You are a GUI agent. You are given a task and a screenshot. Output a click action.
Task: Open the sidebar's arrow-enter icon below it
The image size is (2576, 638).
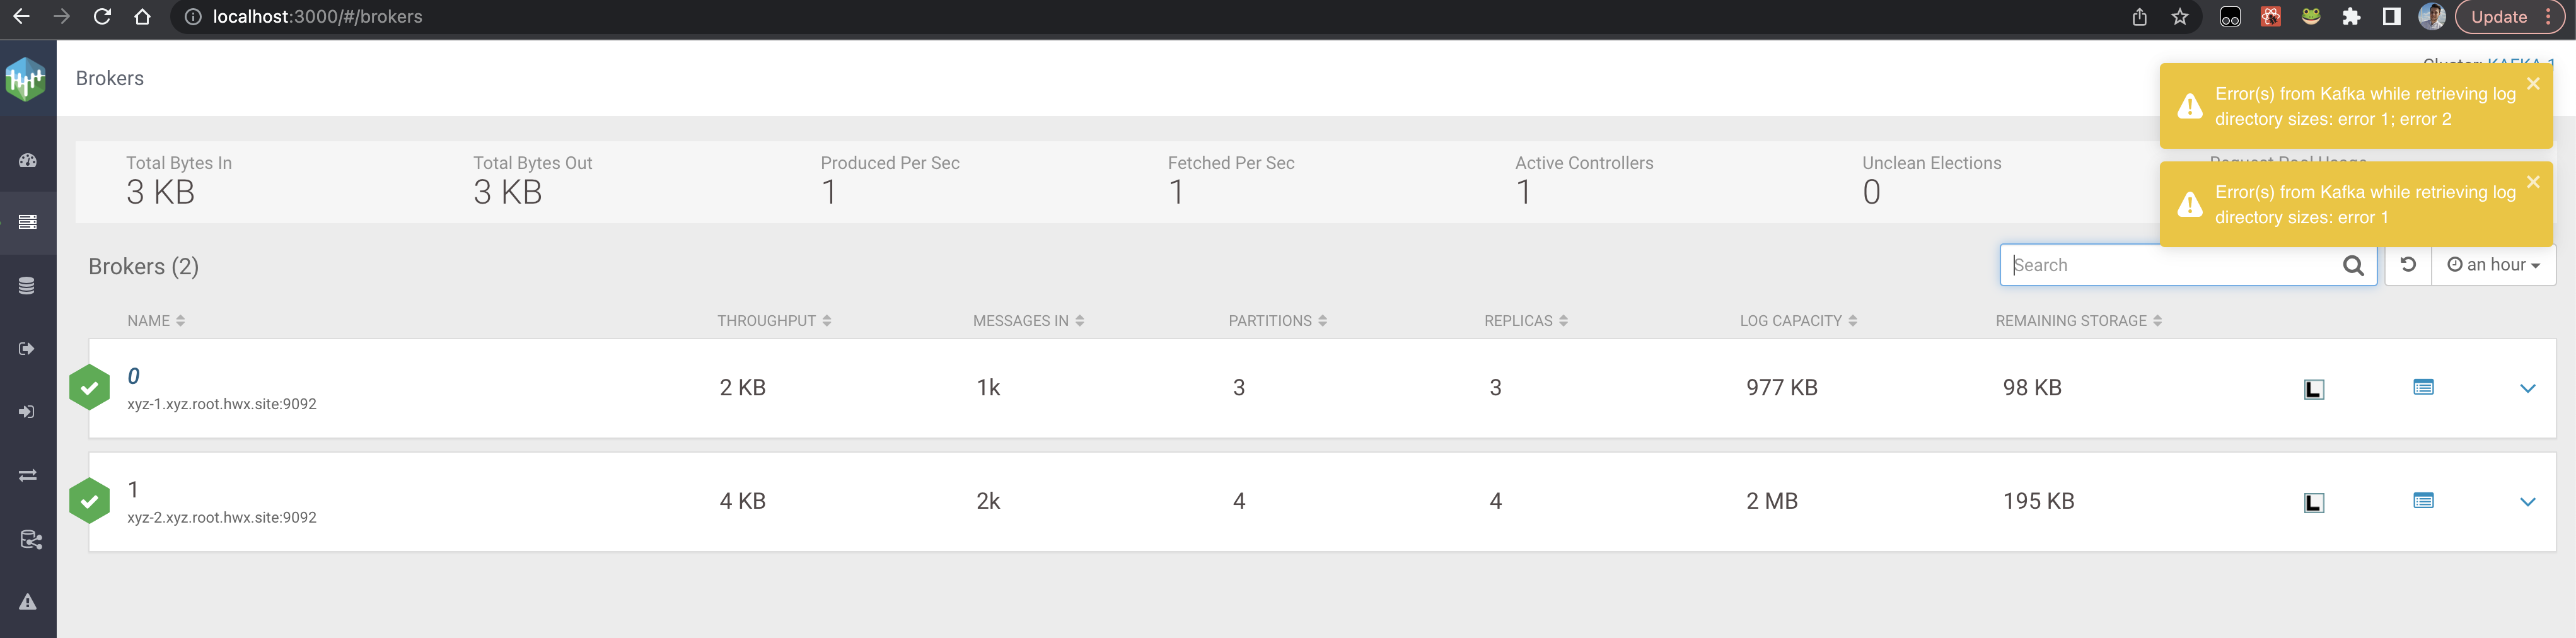coord(28,412)
